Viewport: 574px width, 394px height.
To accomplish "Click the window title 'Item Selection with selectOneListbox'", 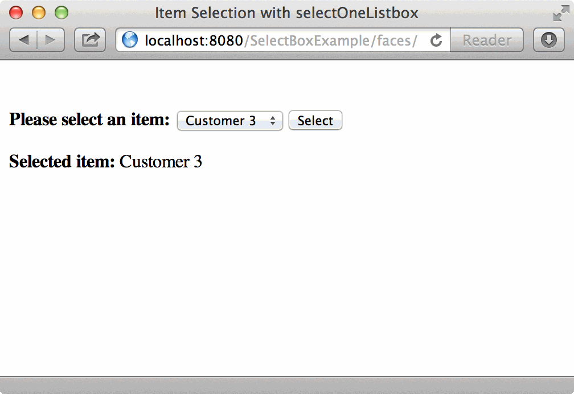I will pyautogui.click(x=286, y=13).
